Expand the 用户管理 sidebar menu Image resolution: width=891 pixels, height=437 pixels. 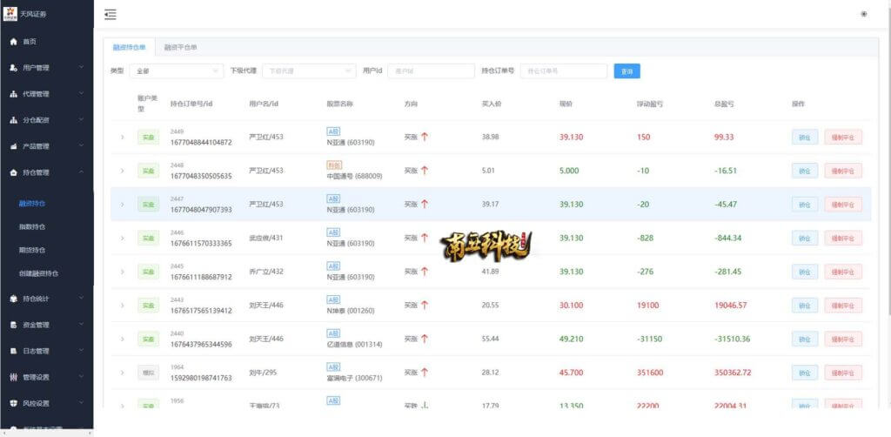47,68
